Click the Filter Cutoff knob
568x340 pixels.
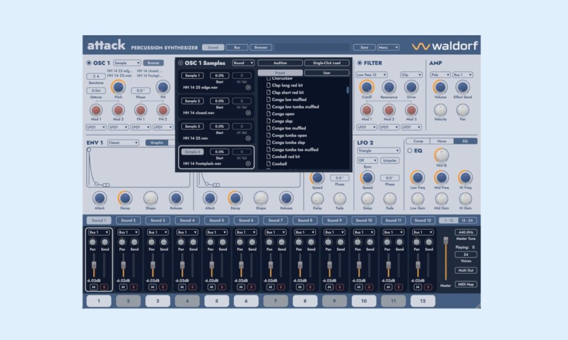[x=366, y=87]
